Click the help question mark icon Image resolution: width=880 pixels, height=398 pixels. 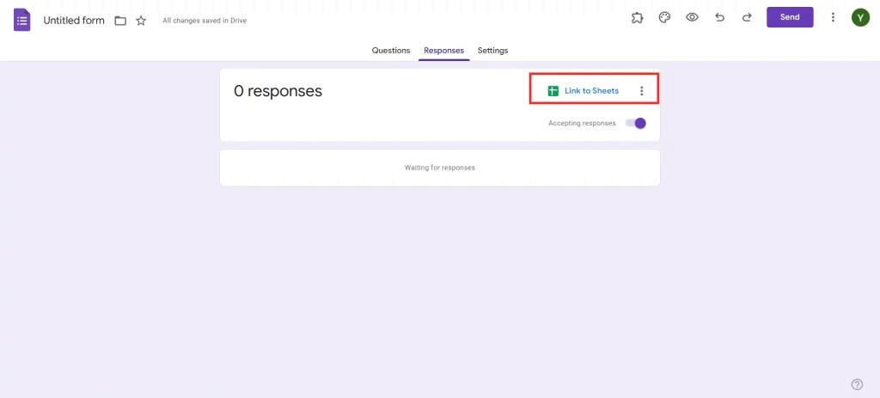857,384
